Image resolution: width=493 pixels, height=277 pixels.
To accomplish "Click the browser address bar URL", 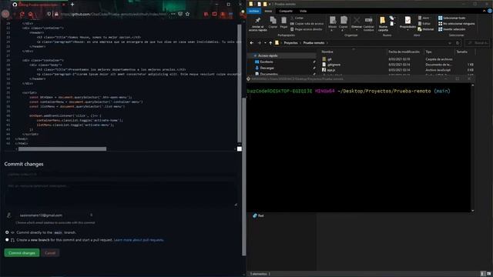I will pyautogui.click(x=113, y=14).
